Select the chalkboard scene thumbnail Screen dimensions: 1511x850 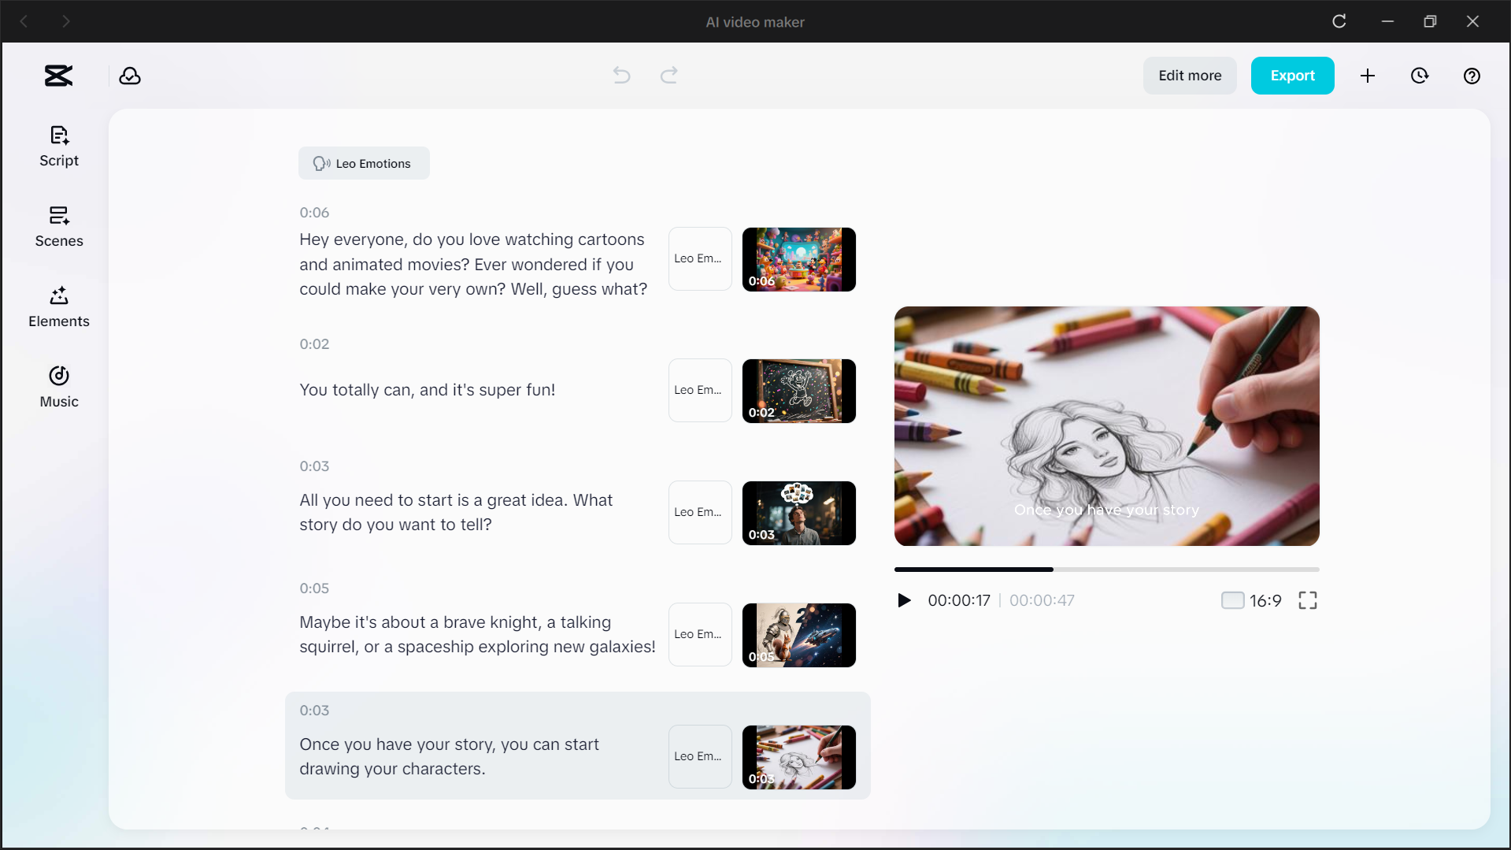click(x=798, y=391)
